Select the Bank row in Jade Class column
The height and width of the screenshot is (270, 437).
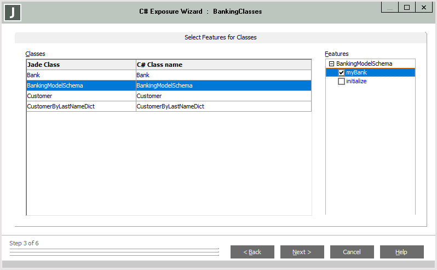tap(81, 75)
